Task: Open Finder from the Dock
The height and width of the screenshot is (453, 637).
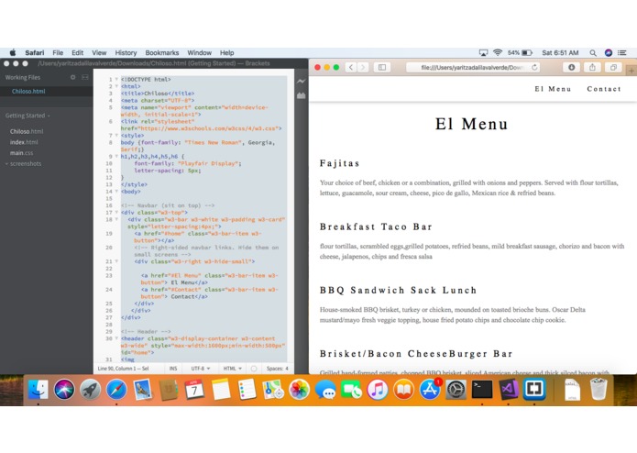Action: tap(38, 389)
